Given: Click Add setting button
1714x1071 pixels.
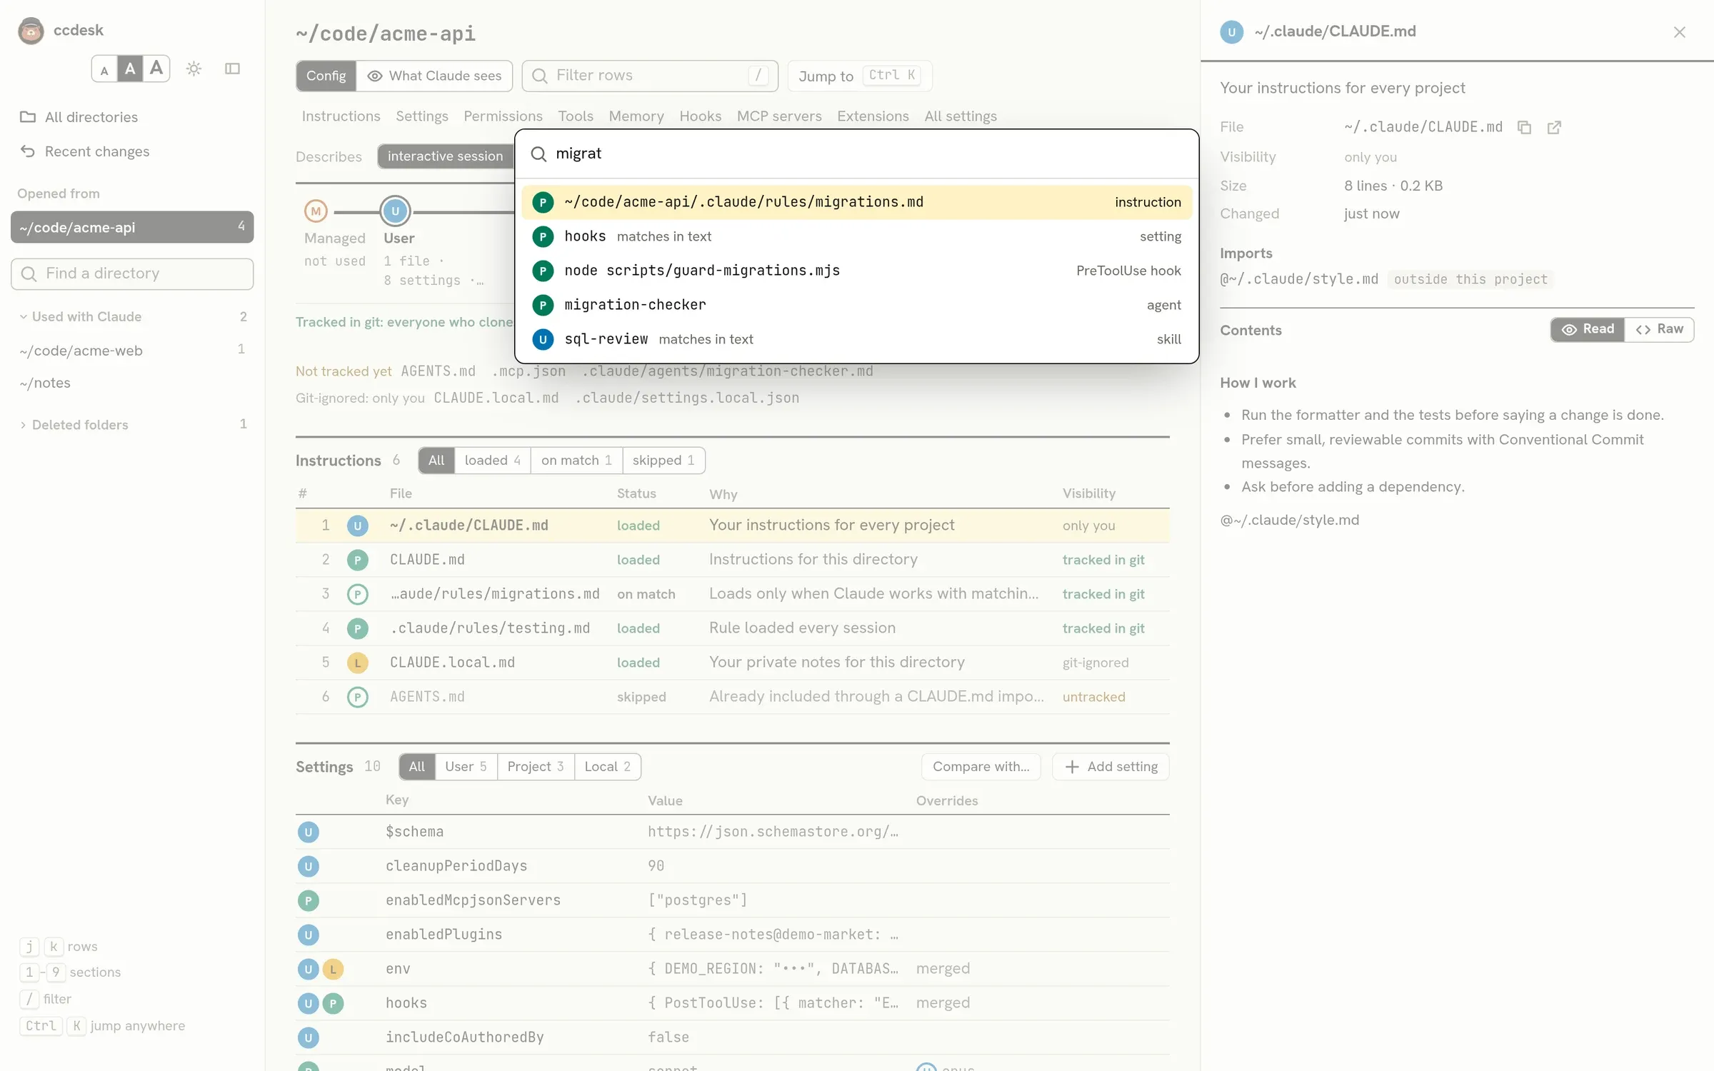Looking at the screenshot, I should click(1111, 767).
